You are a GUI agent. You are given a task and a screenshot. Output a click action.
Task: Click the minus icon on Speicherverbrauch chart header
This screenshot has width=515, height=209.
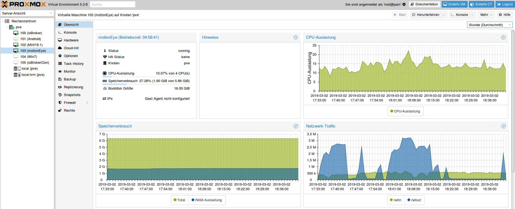[x=290, y=126]
